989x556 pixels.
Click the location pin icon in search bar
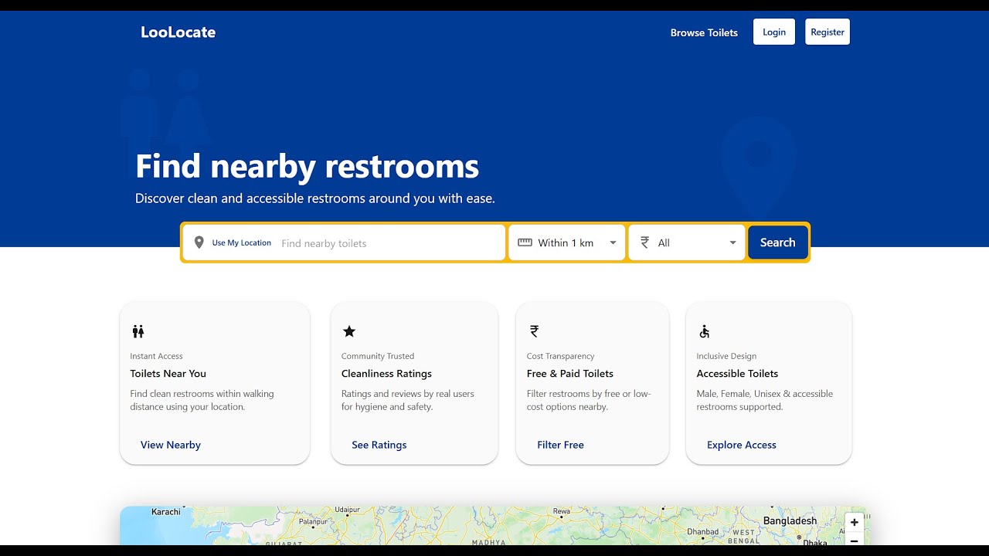(199, 242)
